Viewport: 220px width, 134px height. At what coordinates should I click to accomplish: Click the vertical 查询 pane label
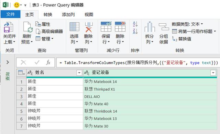[8, 76]
